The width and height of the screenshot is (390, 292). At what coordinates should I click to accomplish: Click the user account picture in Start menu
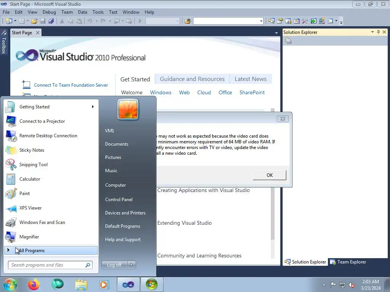[128, 109]
